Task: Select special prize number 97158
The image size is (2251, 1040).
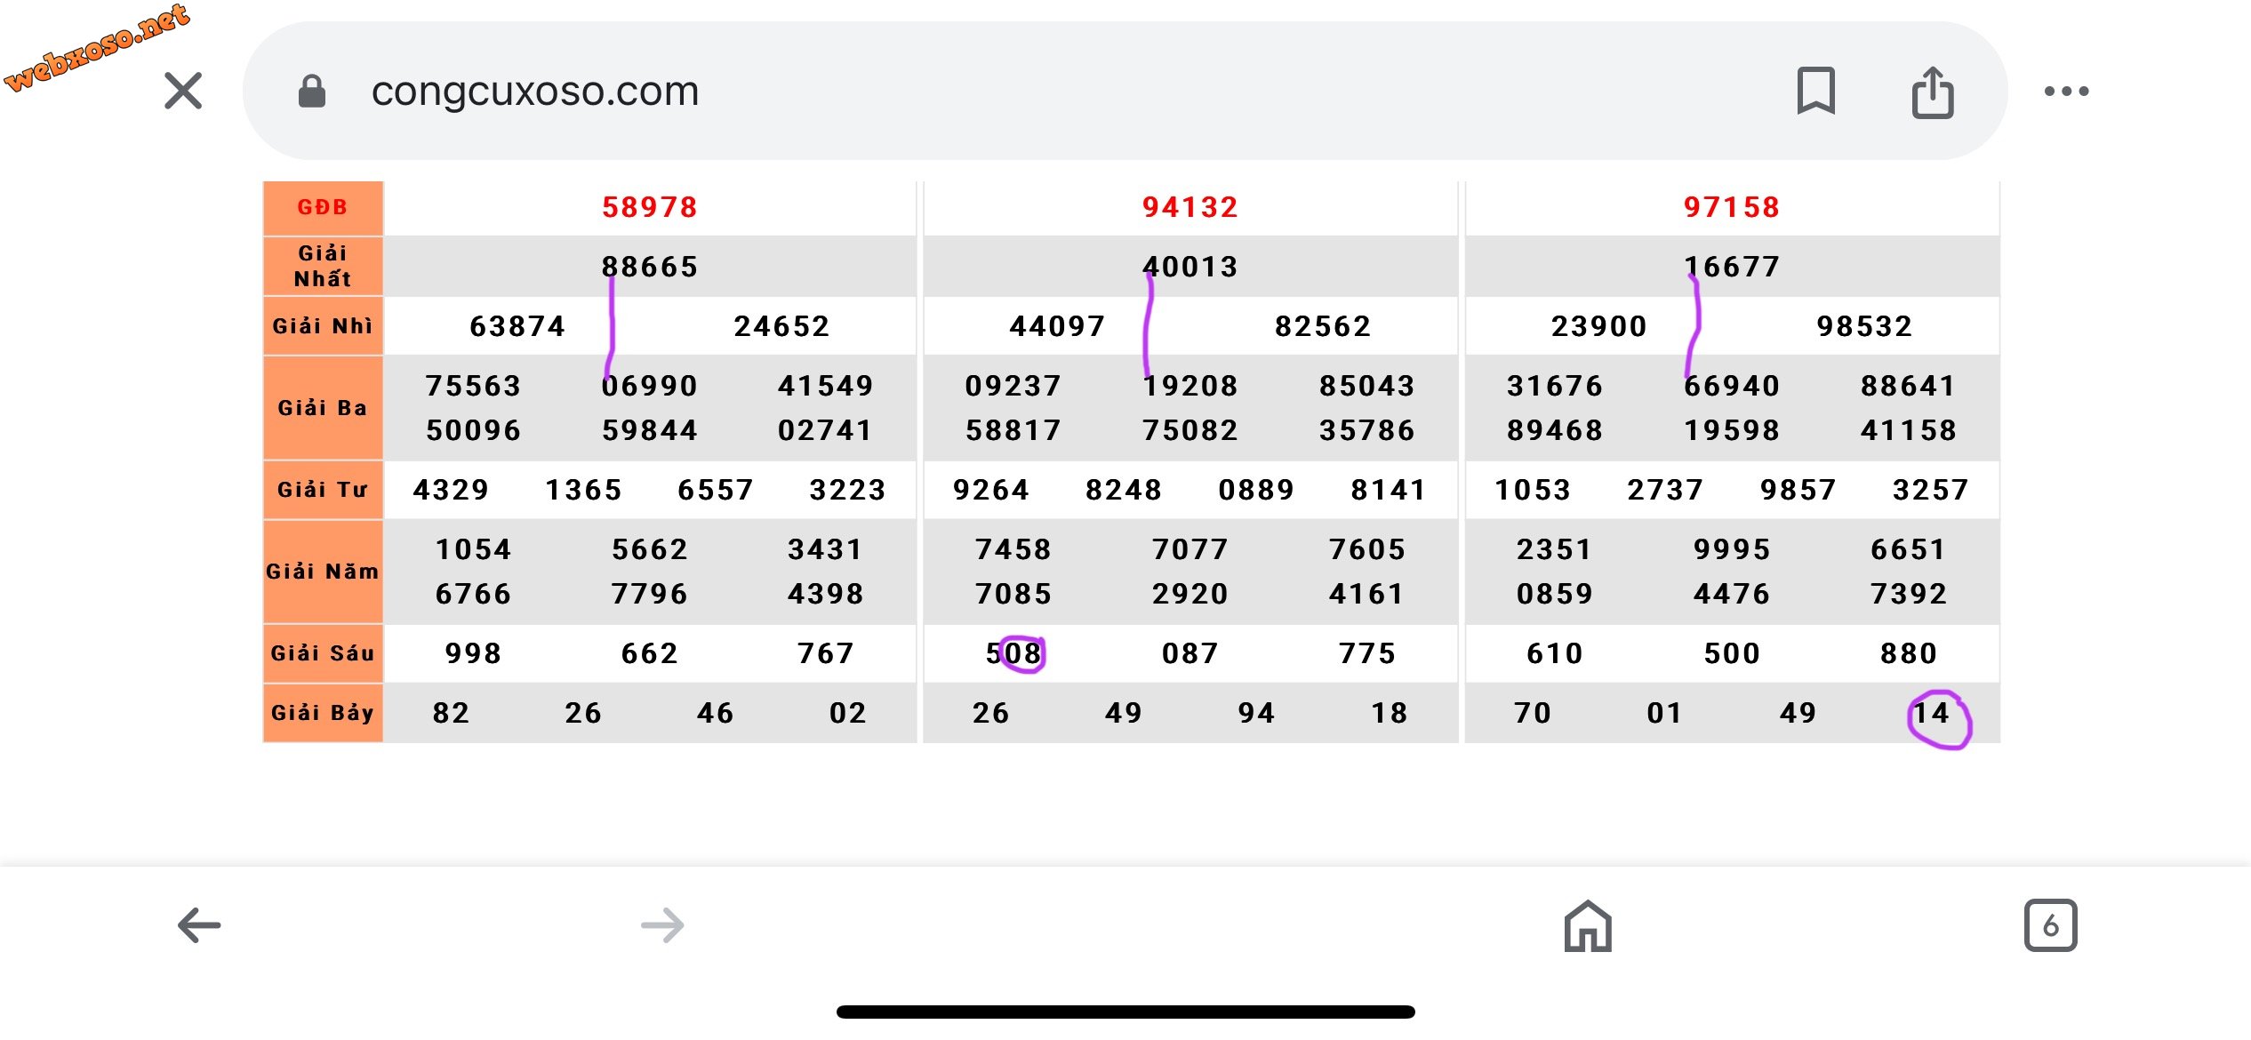Action: click(x=1732, y=207)
